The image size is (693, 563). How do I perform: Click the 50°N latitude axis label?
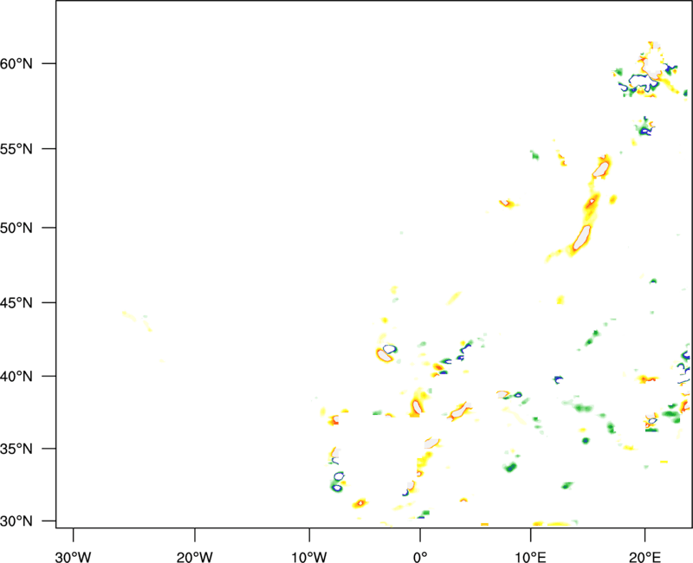16,228
